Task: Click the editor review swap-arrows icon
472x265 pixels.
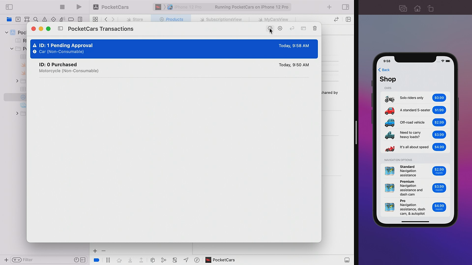Action: [336, 20]
